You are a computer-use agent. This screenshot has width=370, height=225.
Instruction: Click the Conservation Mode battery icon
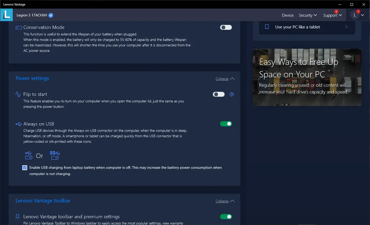pyautogui.click(x=18, y=27)
